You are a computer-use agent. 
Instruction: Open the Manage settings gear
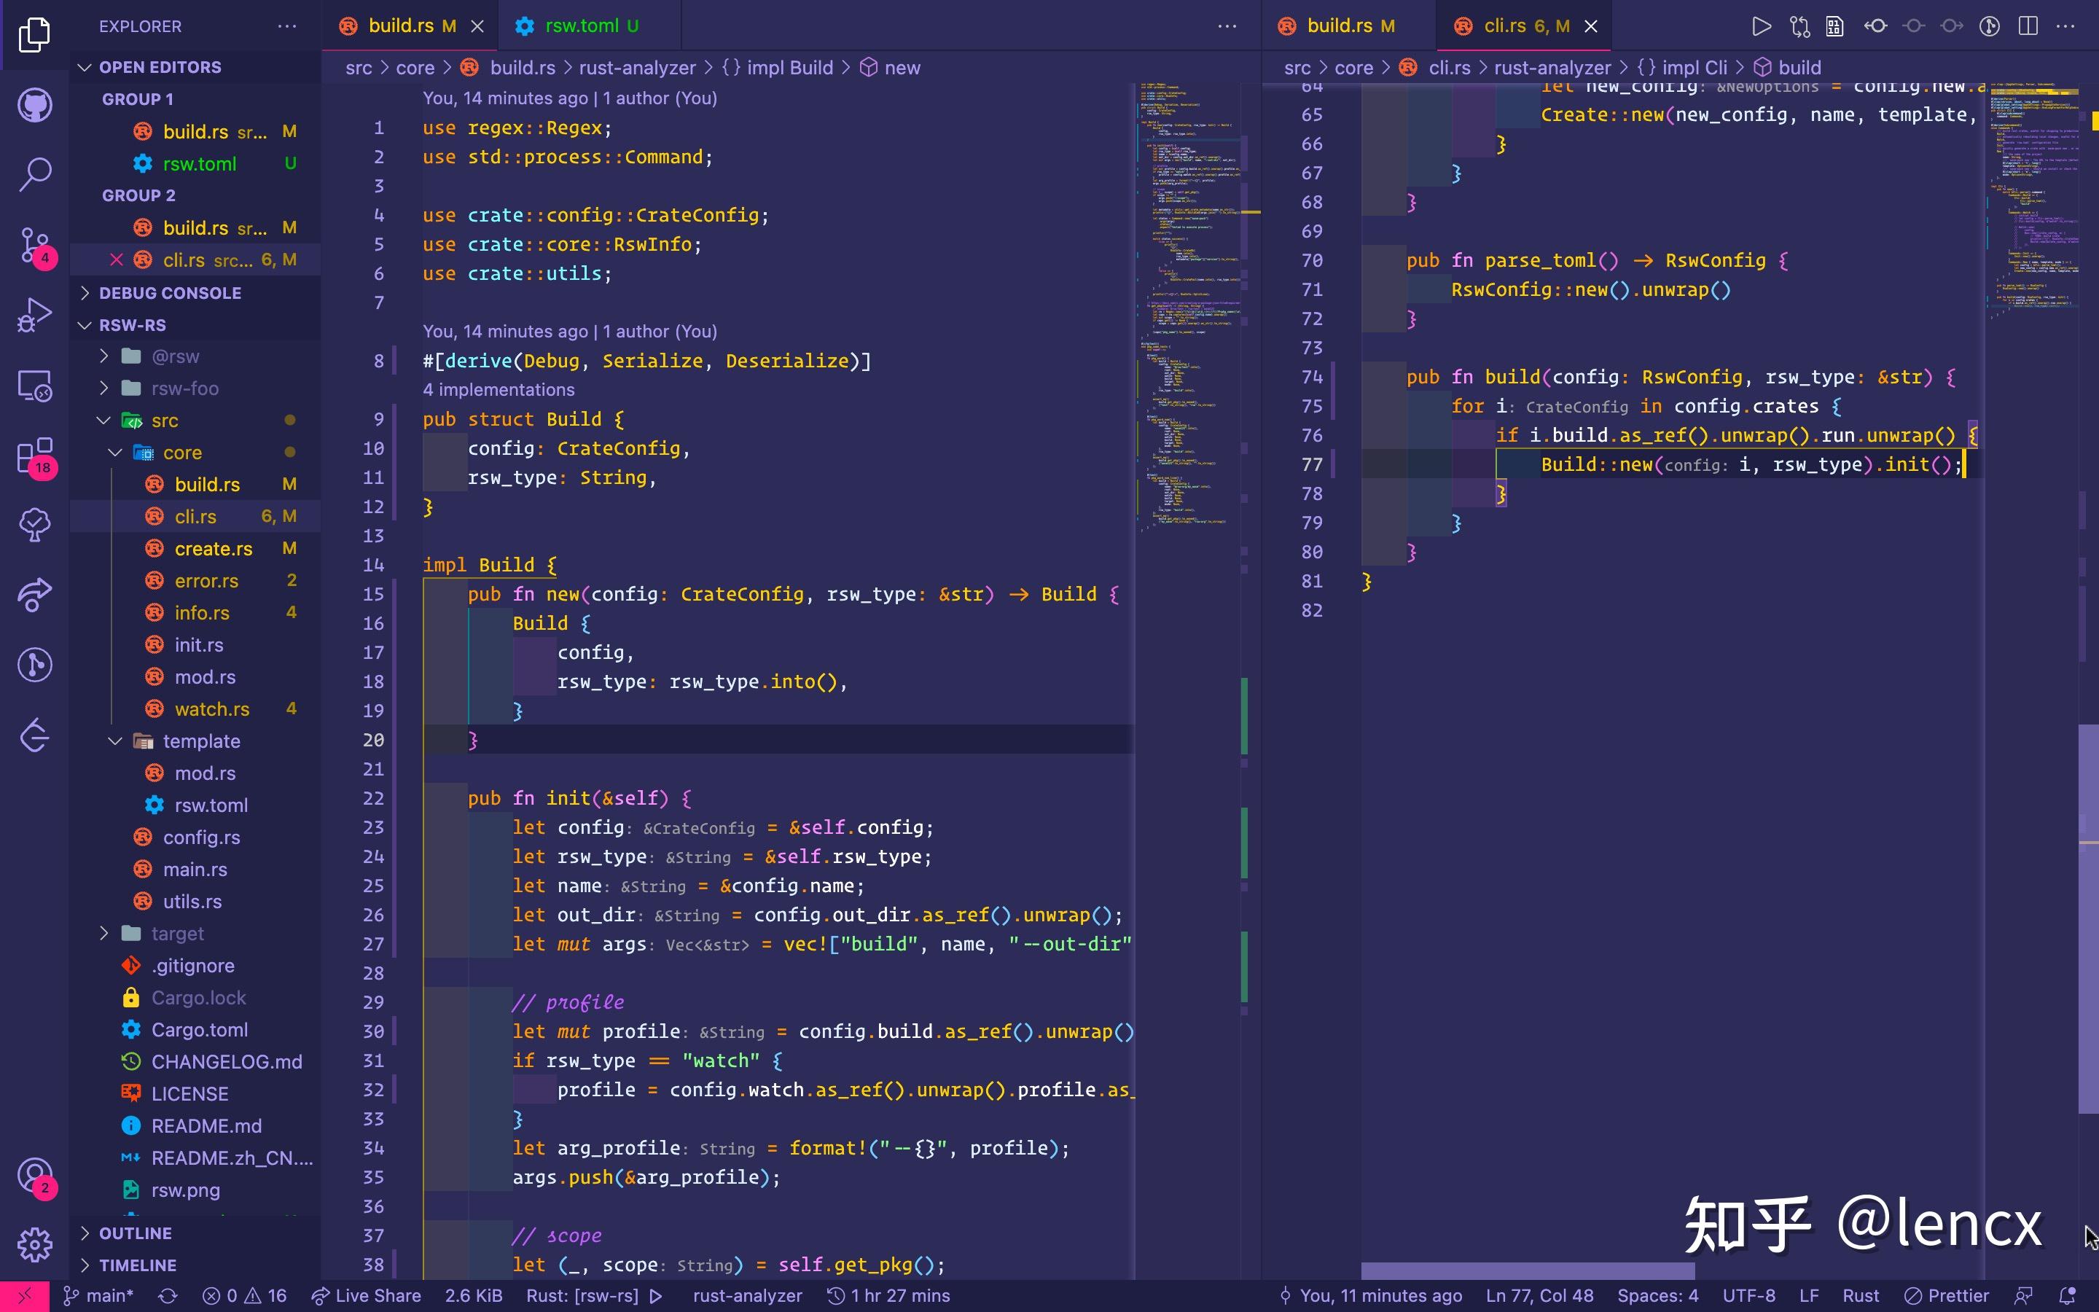tap(35, 1244)
